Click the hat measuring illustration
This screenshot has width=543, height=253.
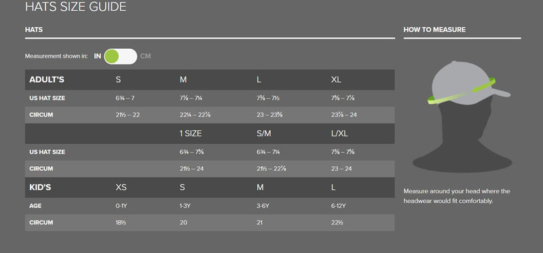(x=462, y=117)
